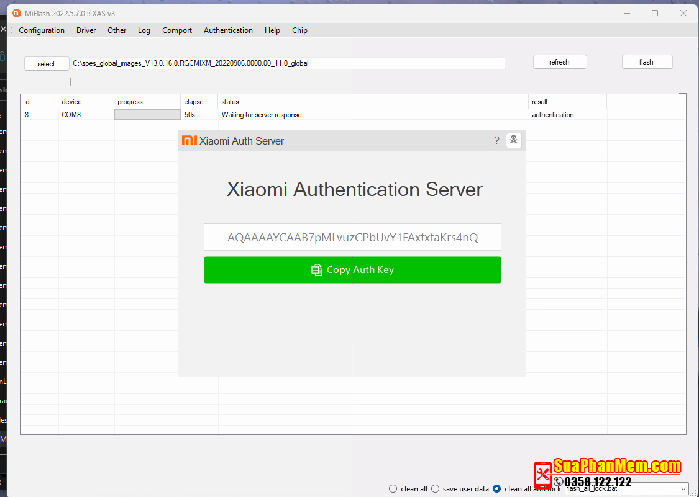Click the refresh button
This screenshot has height=497, width=699.
(x=559, y=62)
